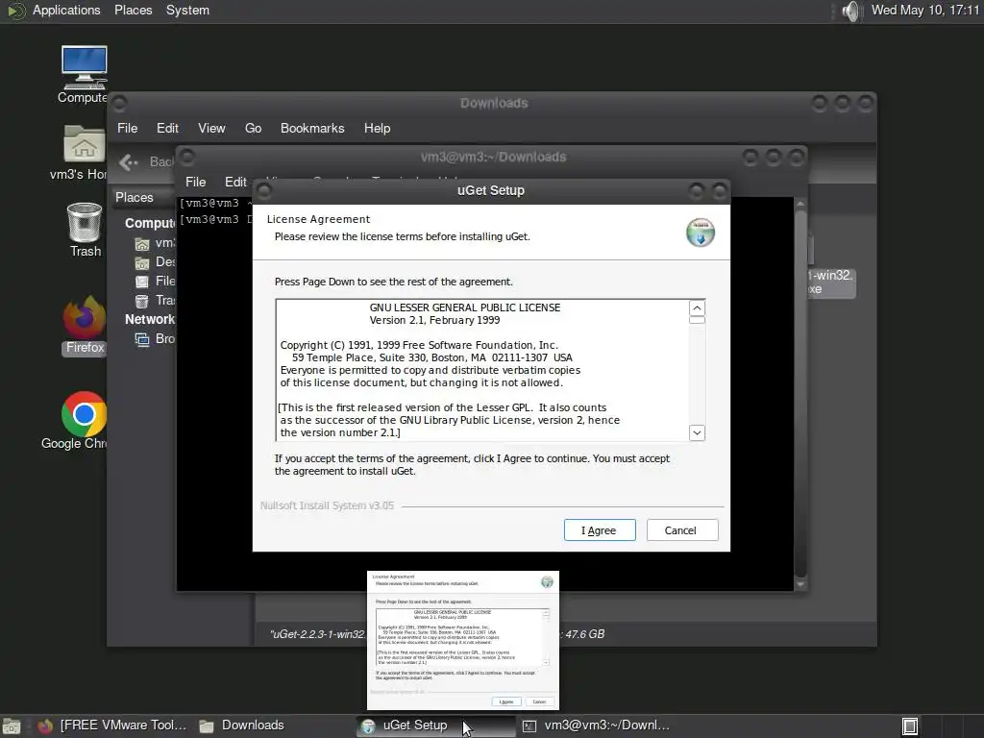
Task: Click the uGet installer logo icon
Action: pos(700,233)
